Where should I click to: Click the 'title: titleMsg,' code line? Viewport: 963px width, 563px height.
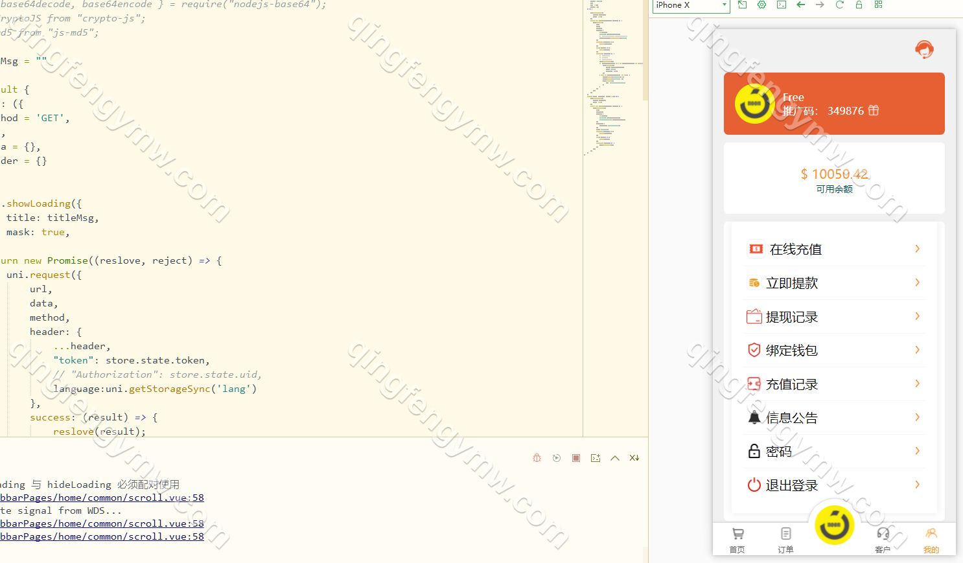tap(52, 218)
